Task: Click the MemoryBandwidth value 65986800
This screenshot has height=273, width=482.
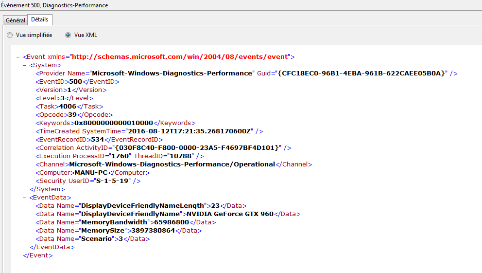Action: 172,222
